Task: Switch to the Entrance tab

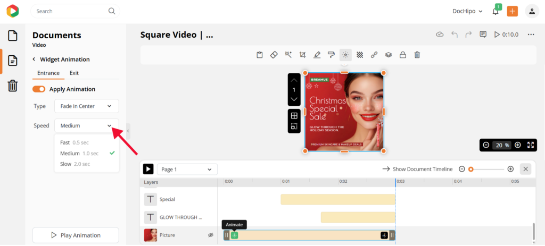Action: (48, 73)
